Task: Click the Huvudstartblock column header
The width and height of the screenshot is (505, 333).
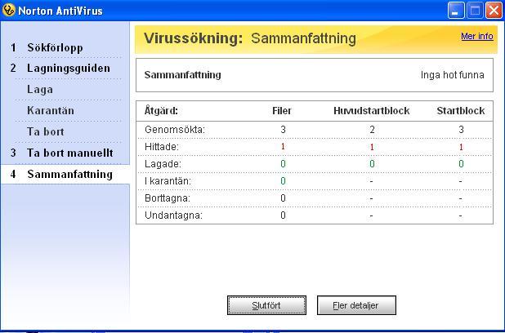Action: [372, 111]
